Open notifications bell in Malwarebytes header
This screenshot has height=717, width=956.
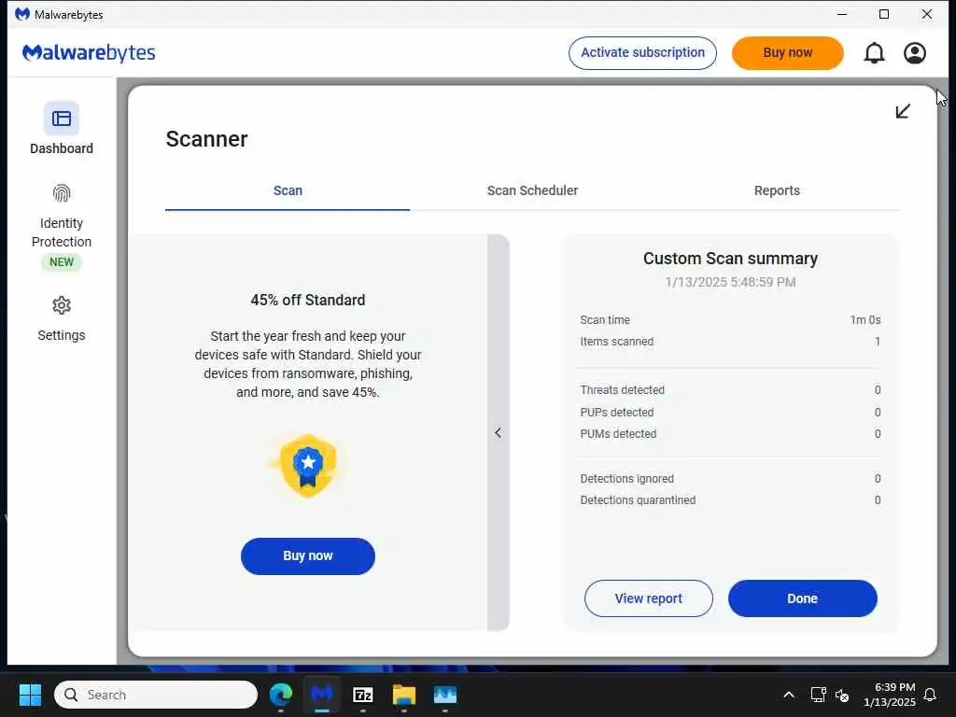(874, 53)
